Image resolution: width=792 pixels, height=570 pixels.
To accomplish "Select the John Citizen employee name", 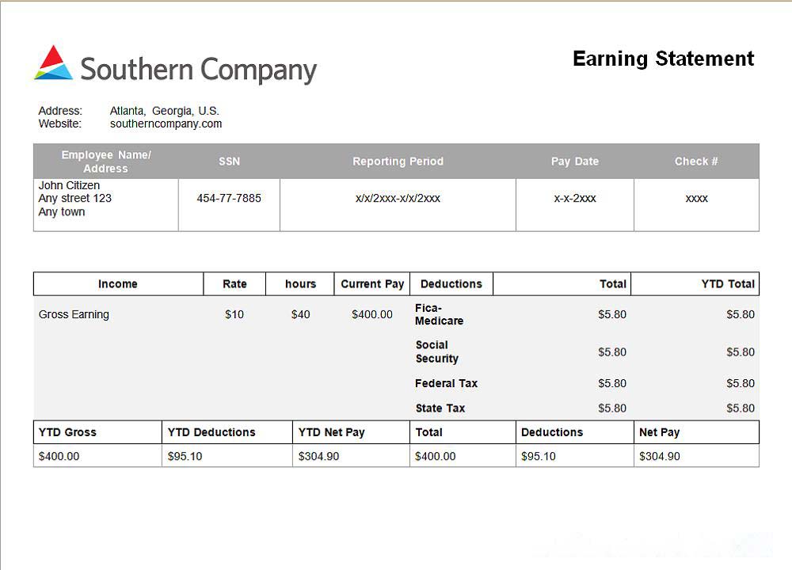I will (70, 185).
